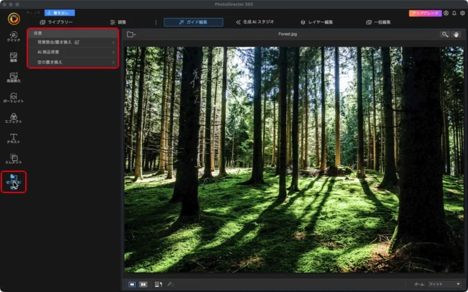Click the アップグレード upgrade button
Screen dimensions: 468x292
425,13
